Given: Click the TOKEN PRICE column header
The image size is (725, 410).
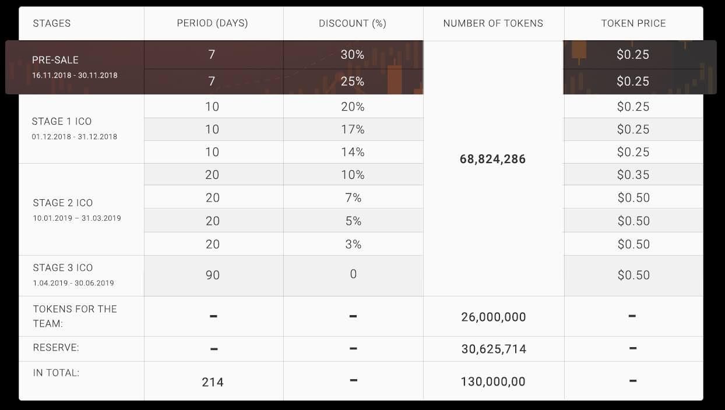Looking at the screenshot, I should [634, 23].
